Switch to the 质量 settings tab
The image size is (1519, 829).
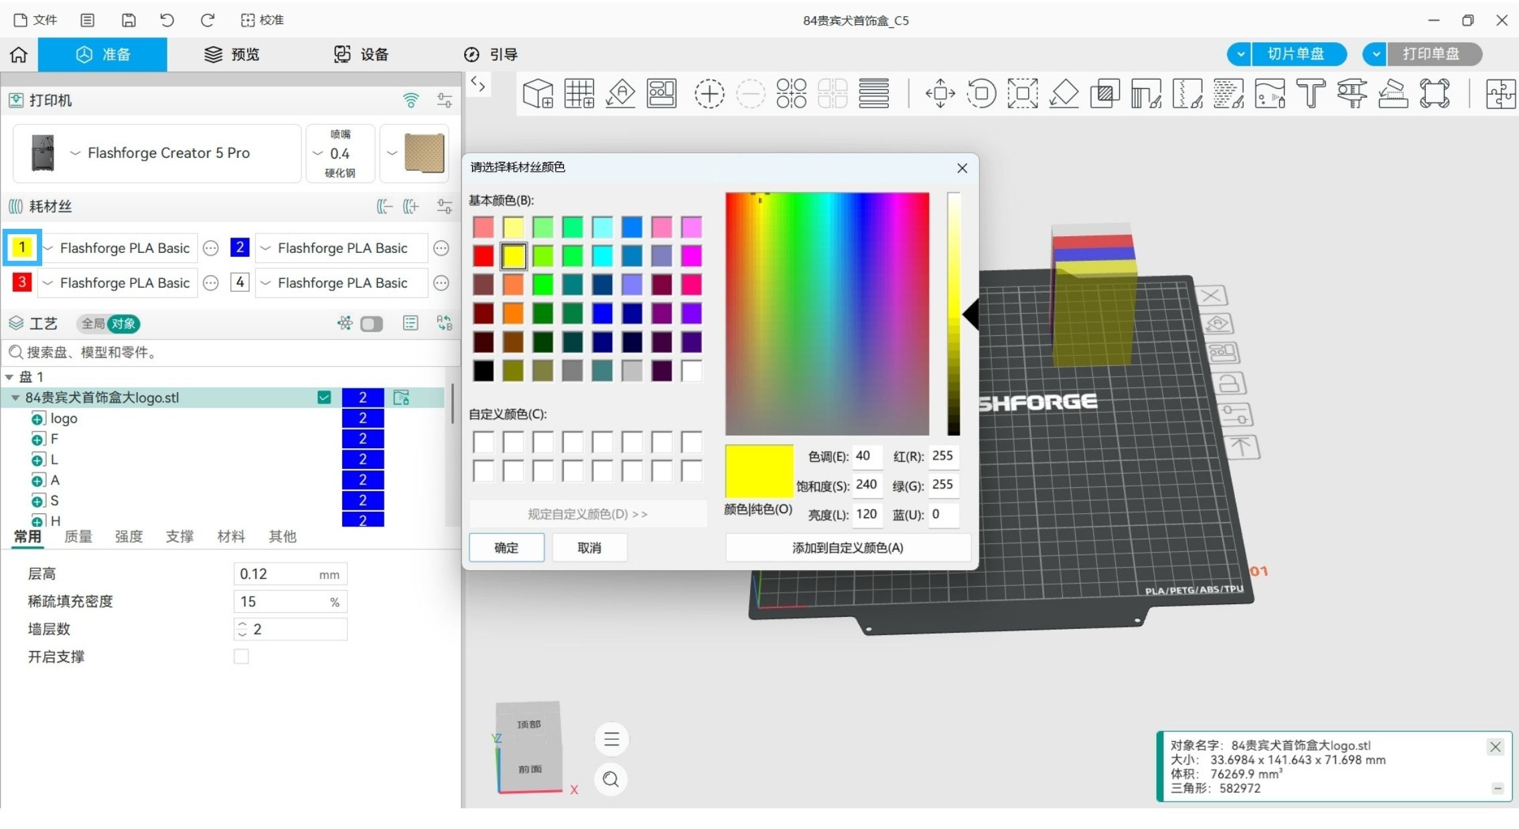[78, 537]
